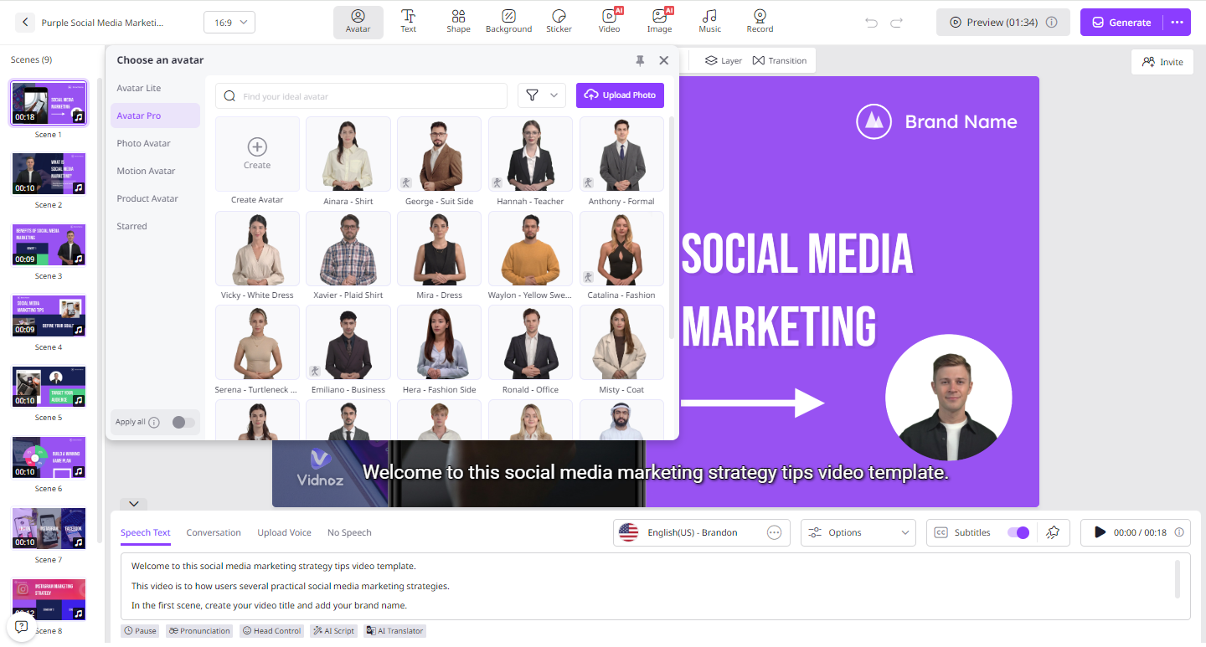Pin the avatar chooser panel
Viewport: 1206px width, 647px height.
pos(640,60)
